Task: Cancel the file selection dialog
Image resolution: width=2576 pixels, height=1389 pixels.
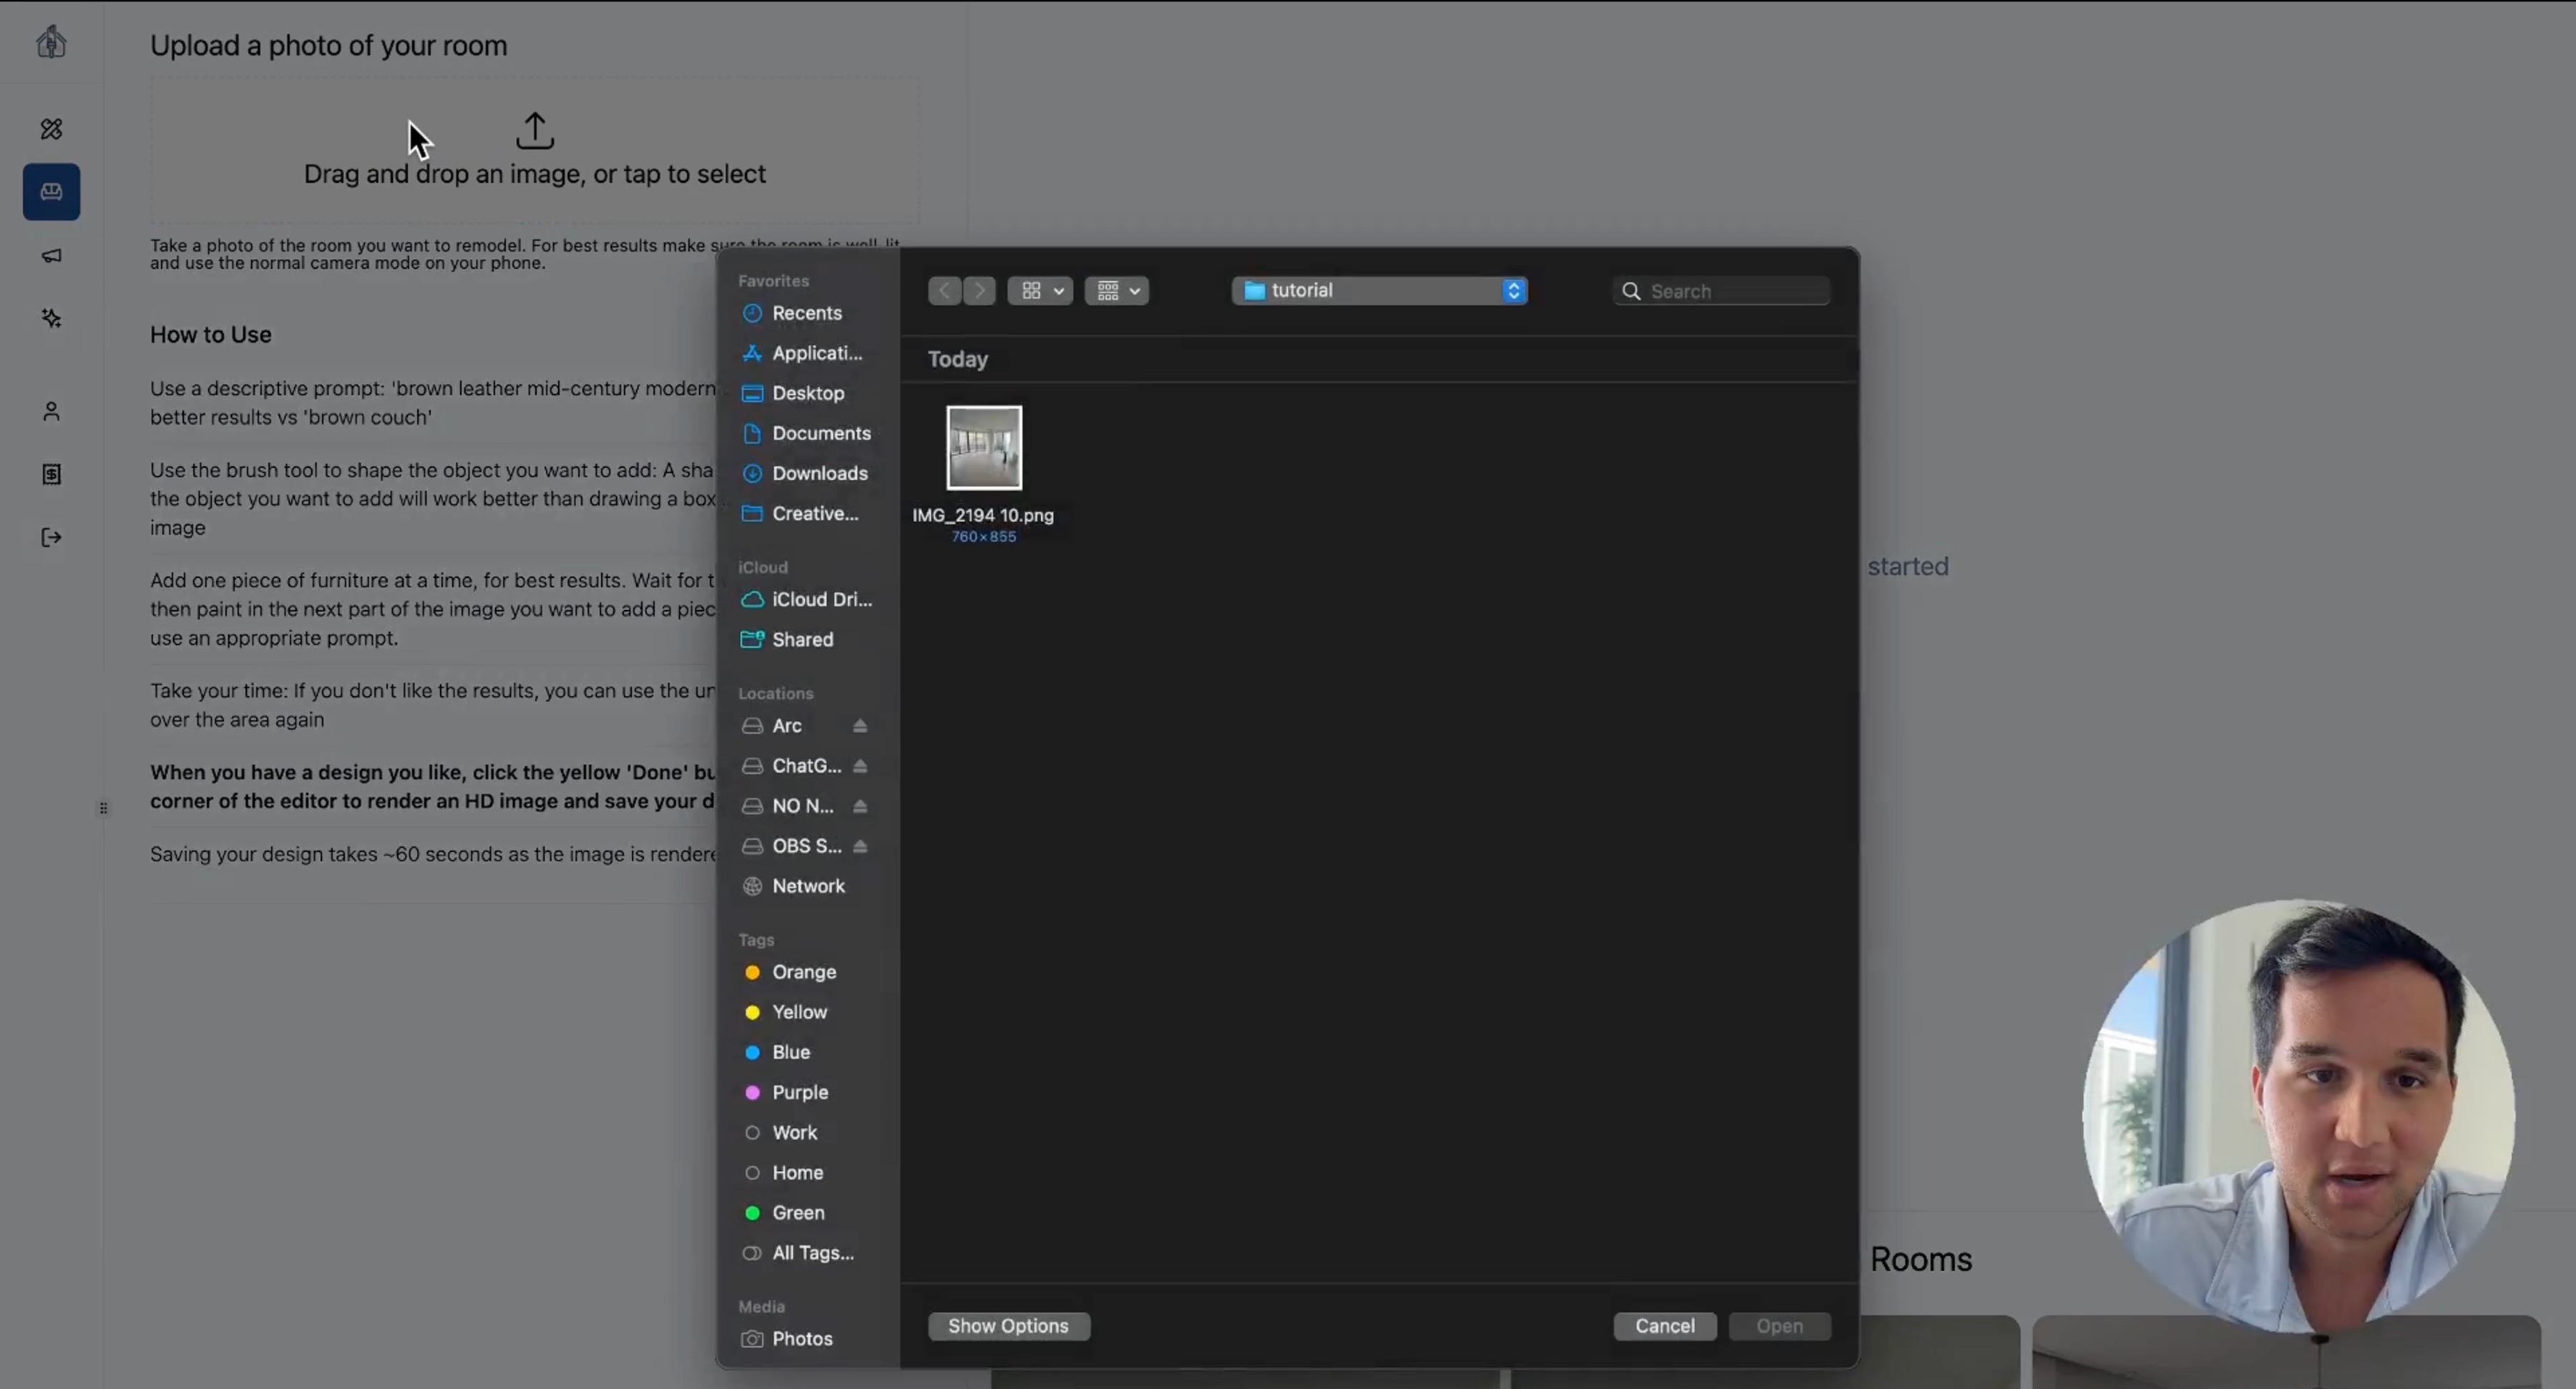Action: coord(1664,1326)
